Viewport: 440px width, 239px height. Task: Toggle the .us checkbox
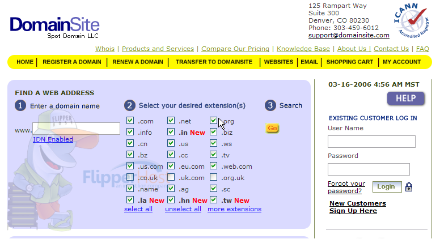[x=171, y=143]
